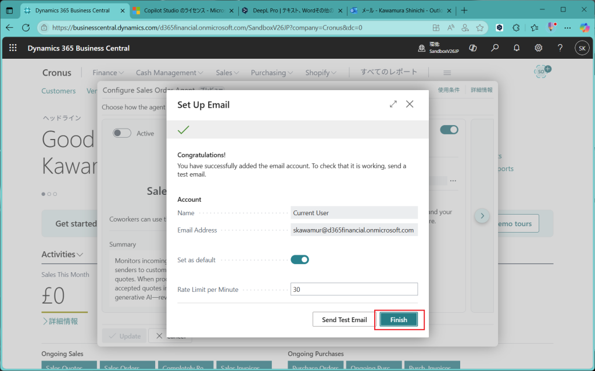
Task: Expand the Finance menu
Action: point(108,73)
